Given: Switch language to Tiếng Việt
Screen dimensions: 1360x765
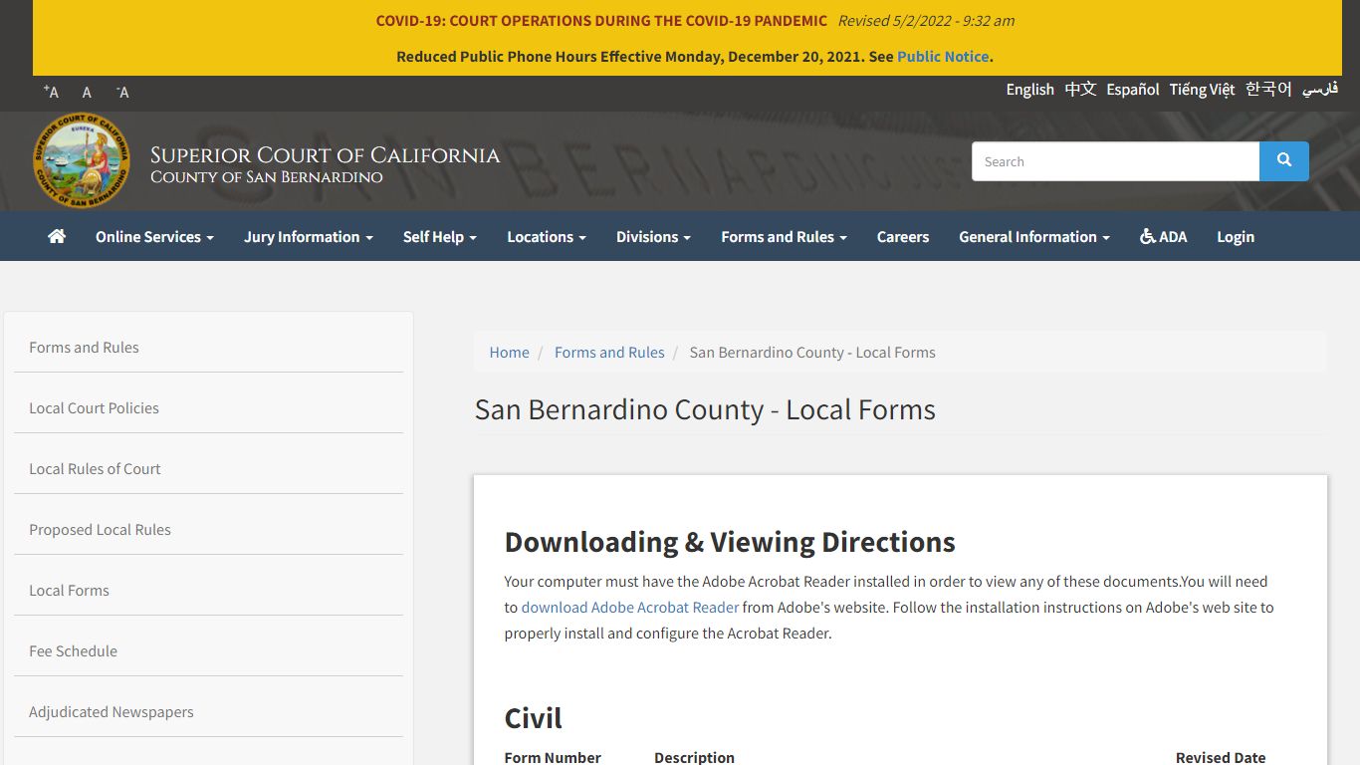Looking at the screenshot, I should (1202, 90).
